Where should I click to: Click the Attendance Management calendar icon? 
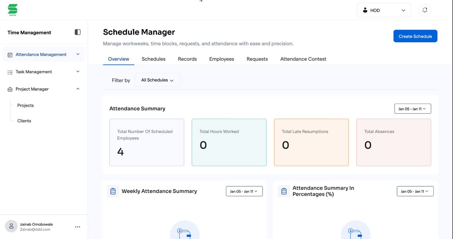point(10,55)
